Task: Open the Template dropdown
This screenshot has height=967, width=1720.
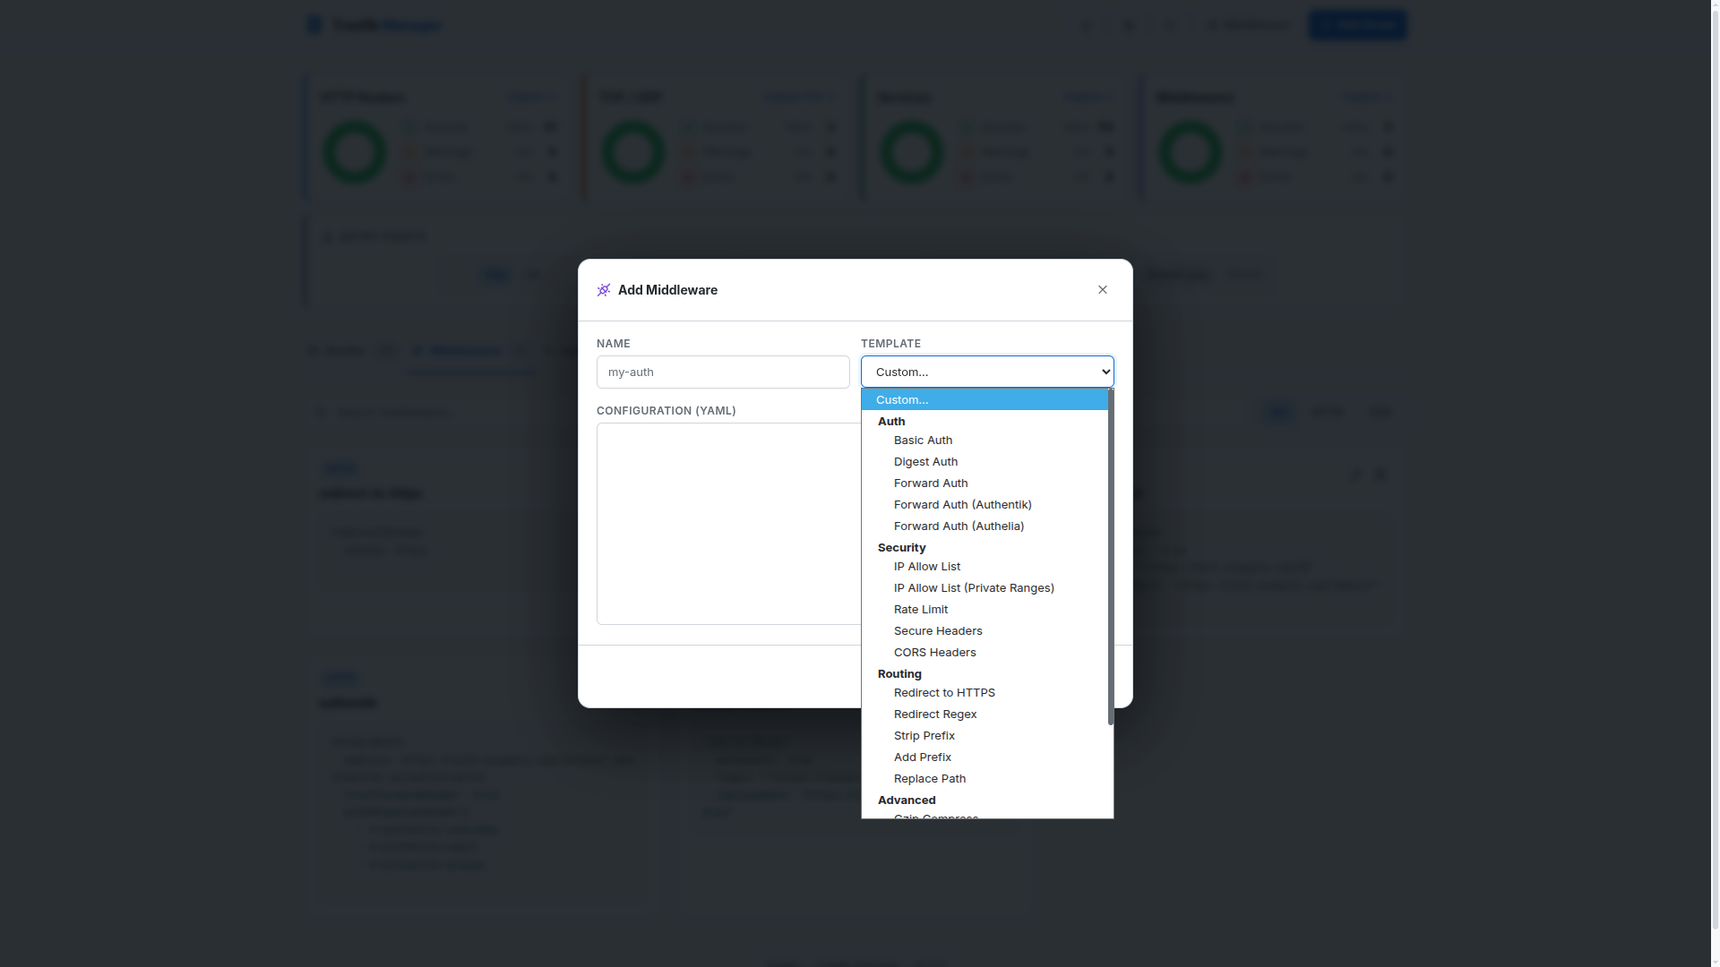Action: pyautogui.click(x=986, y=372)
